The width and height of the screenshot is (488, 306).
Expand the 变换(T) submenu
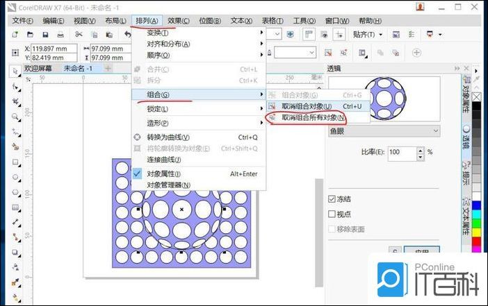tap(199, 33)
